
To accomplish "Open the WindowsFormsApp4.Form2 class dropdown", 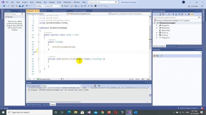I will 89,14.
